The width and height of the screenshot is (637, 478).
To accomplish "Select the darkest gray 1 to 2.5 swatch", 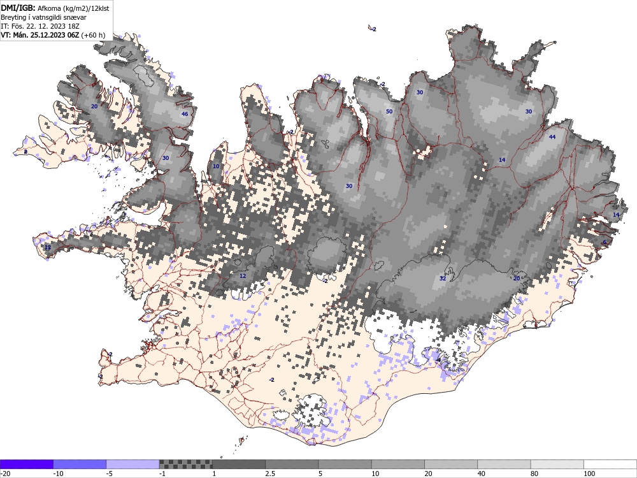I will [239, 464].
